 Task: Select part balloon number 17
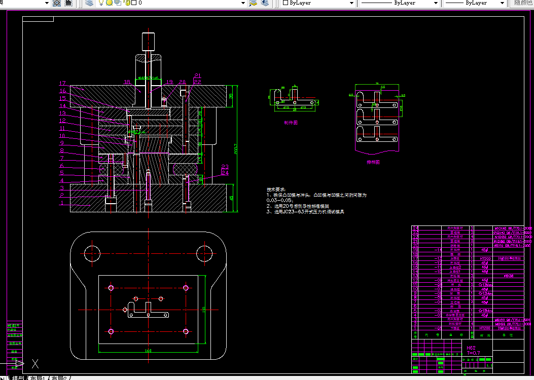(x=62, y=84)
